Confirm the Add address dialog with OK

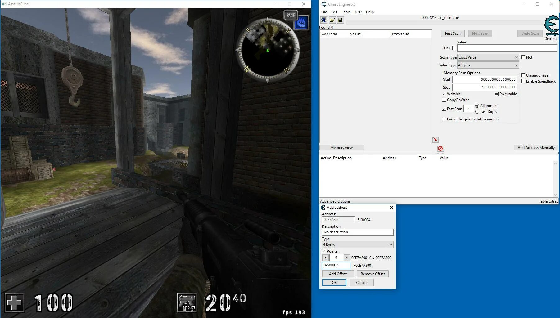(x=334, y=283)
